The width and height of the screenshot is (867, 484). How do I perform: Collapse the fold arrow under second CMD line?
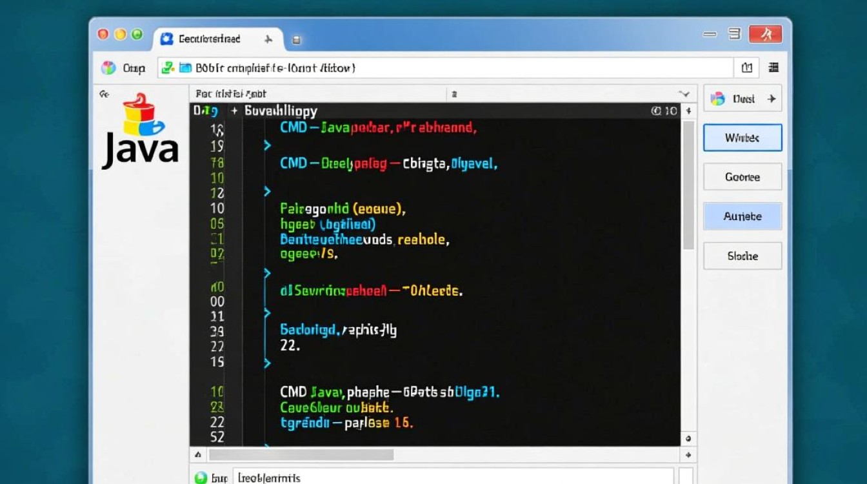point(267,191)
